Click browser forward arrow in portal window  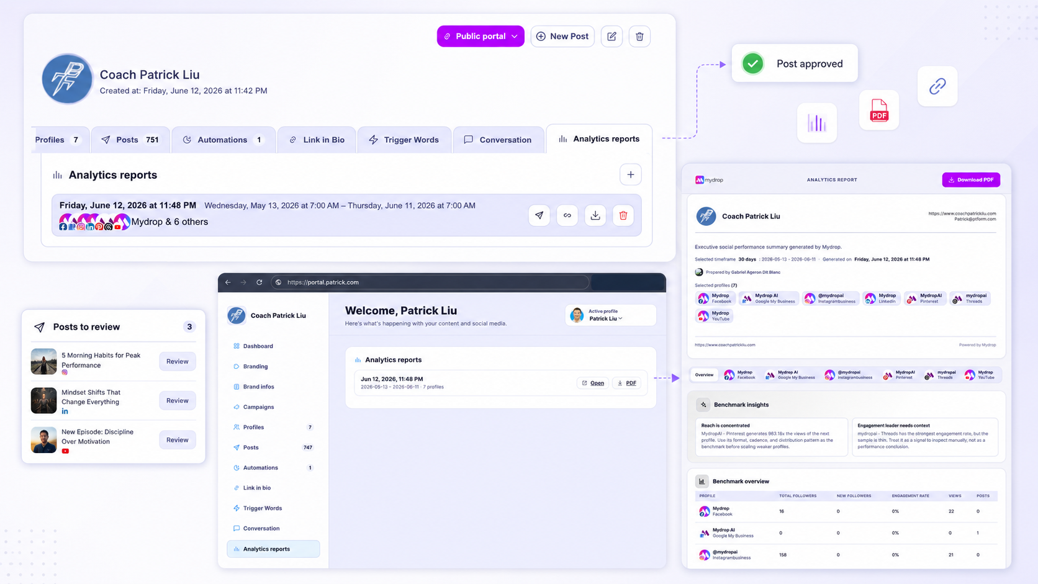coord(243,282)
